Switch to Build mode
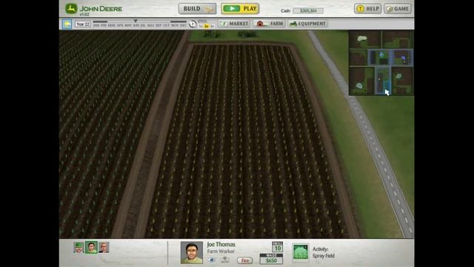The height and width of the screenshot is (267, 474). [198, 9]
